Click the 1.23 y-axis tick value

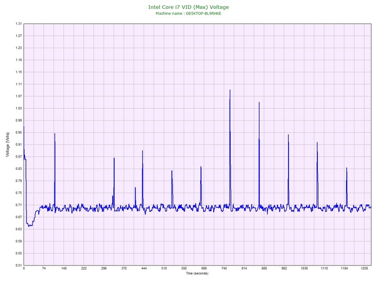[19, 48]
